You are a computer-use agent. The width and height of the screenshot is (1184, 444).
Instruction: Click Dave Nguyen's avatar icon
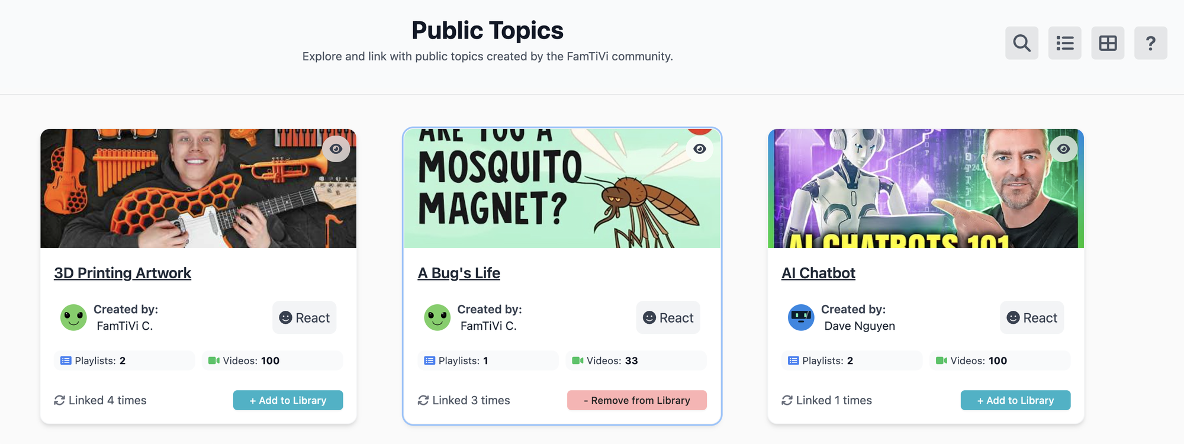tap(801, 318)
